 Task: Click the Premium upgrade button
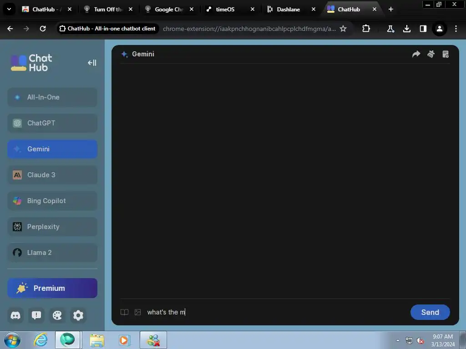click(x=52, y=288)
